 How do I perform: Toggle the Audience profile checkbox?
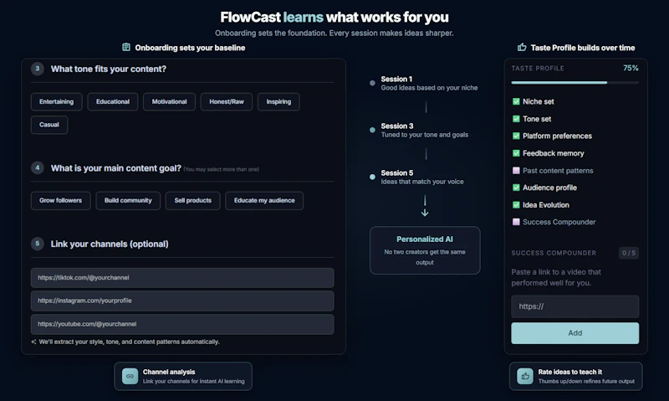(x=516, y=188)
